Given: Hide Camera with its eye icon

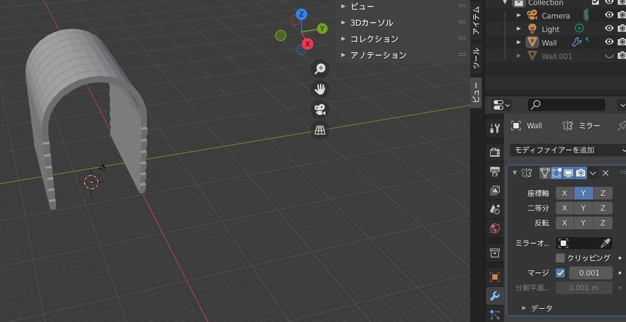Looking at the screenshot, I should [609, 15].
